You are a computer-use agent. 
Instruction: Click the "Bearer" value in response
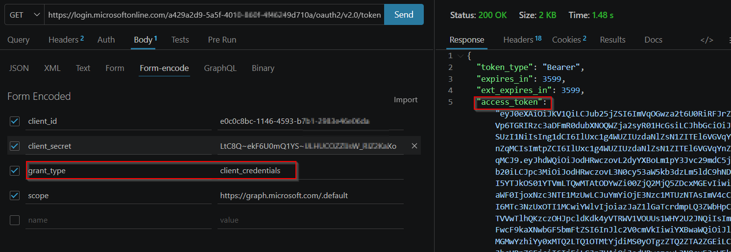[x=561, y=67]
